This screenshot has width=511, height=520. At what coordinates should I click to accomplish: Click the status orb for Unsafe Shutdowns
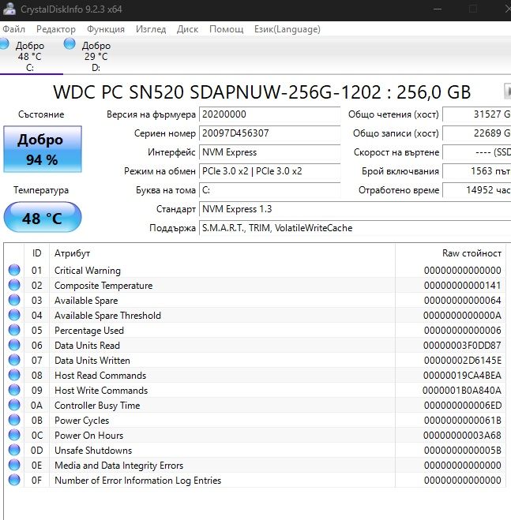click(14, 450)
